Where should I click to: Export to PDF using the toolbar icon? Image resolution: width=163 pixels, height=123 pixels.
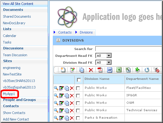coord(100,70)
